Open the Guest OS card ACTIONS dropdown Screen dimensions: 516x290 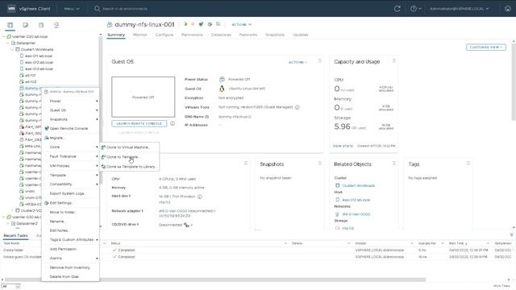tap(298, 62)
